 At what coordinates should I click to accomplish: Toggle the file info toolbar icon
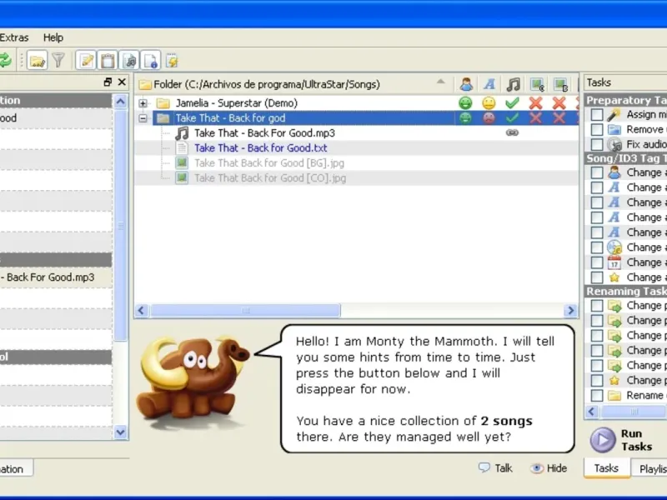(151, 61)
